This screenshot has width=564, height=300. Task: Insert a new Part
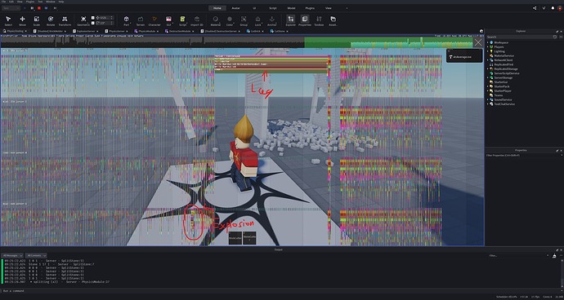(x=126, y=21)
